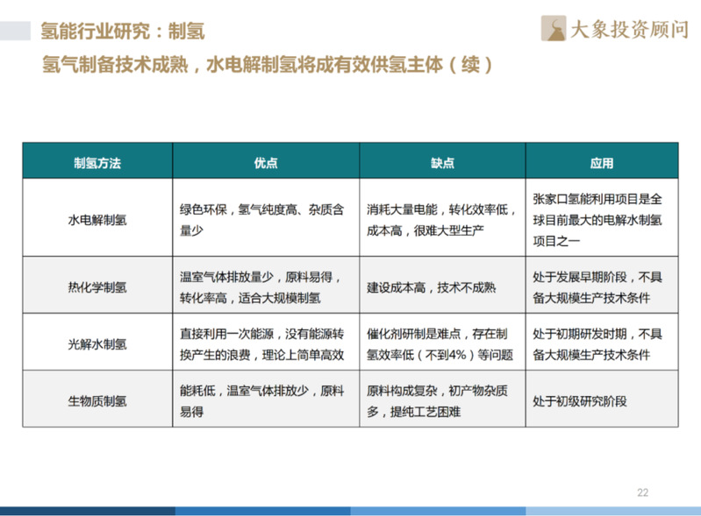
Task: Select the slide title 氢能行业研究：制氢
Action: point(123,32)
